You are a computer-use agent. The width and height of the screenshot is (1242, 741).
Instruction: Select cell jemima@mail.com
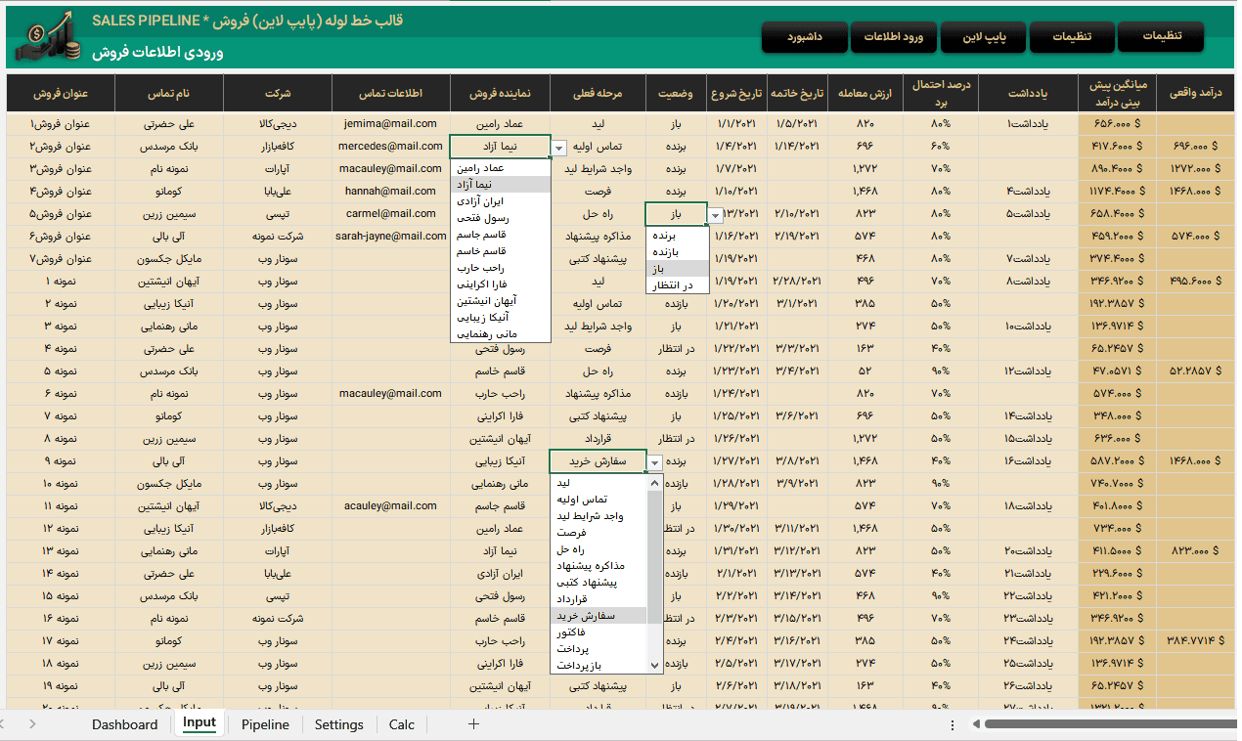tap(390, 124)
